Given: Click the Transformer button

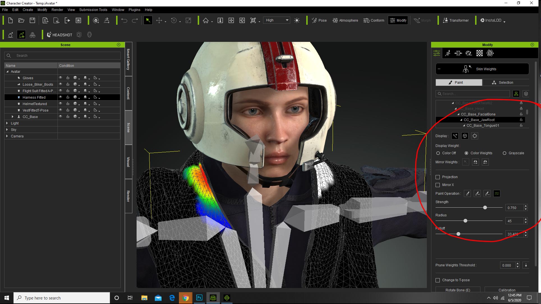Looking at the screenshot, I should (456, 20).
